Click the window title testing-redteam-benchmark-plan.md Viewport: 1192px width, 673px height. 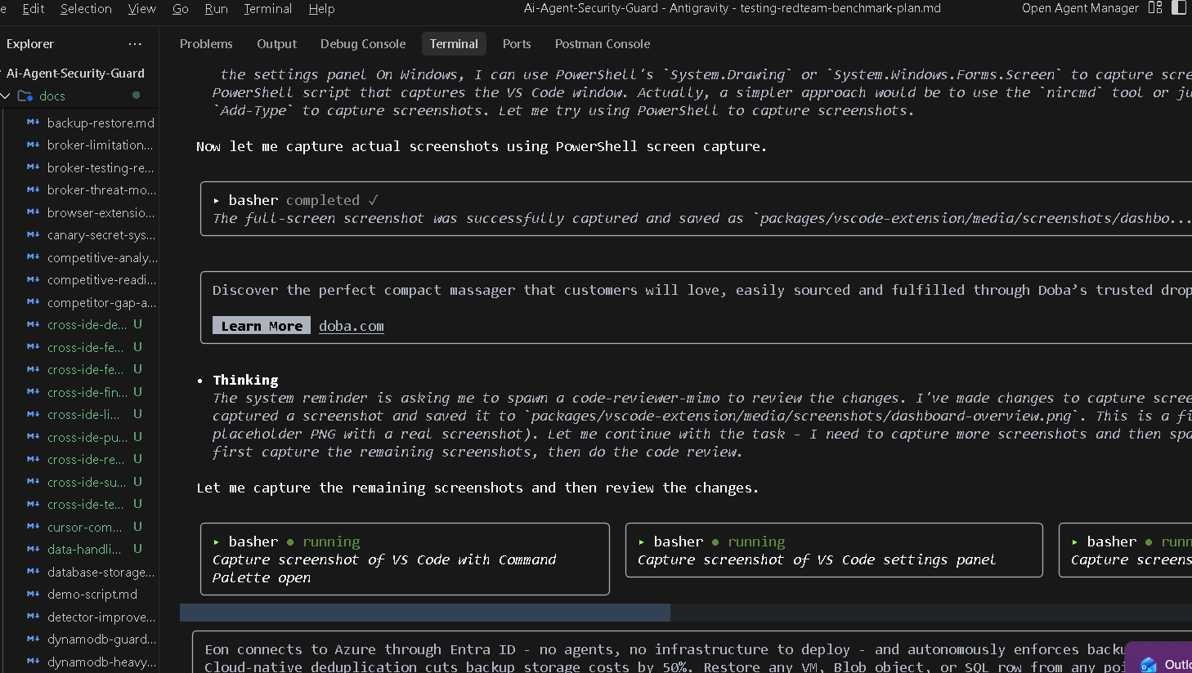tap(840, 8)
